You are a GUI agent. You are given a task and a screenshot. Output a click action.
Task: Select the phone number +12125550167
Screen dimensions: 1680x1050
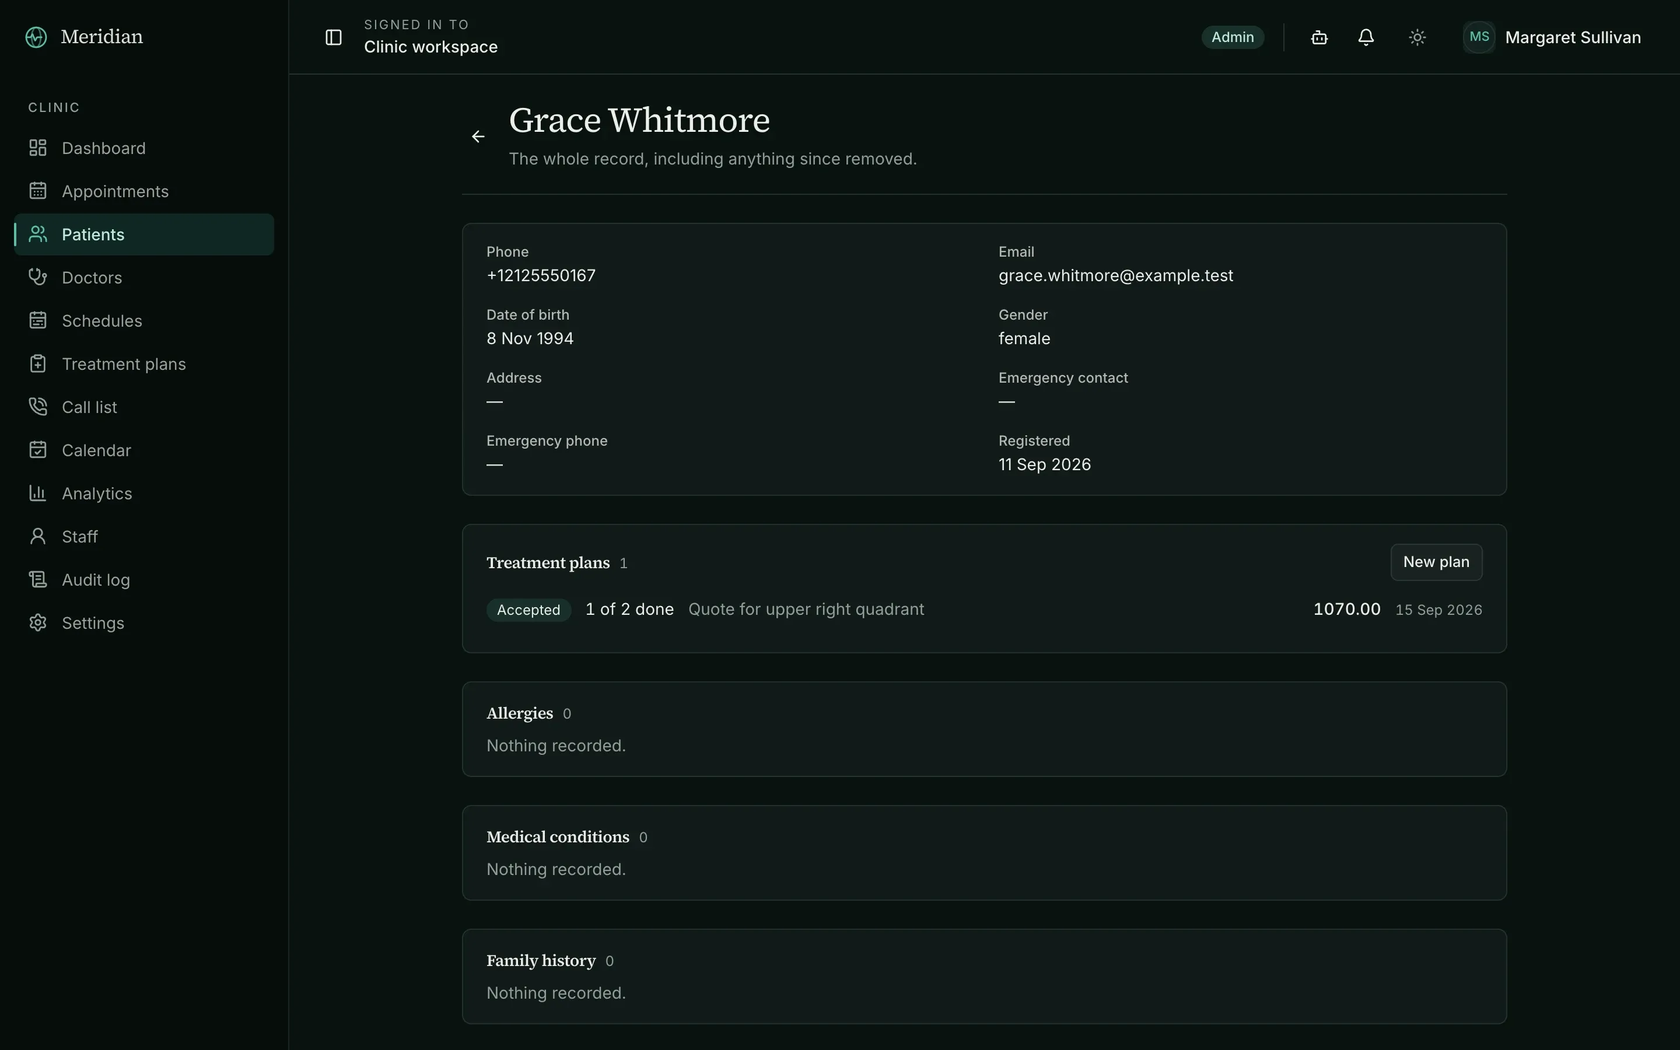[541, 276]
